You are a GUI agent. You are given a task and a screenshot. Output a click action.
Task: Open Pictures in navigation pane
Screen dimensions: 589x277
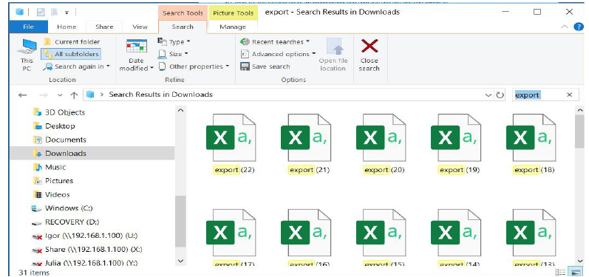[x=53, y=180]
